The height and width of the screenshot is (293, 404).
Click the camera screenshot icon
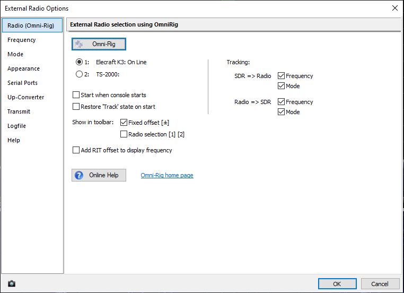pos(12,284)
